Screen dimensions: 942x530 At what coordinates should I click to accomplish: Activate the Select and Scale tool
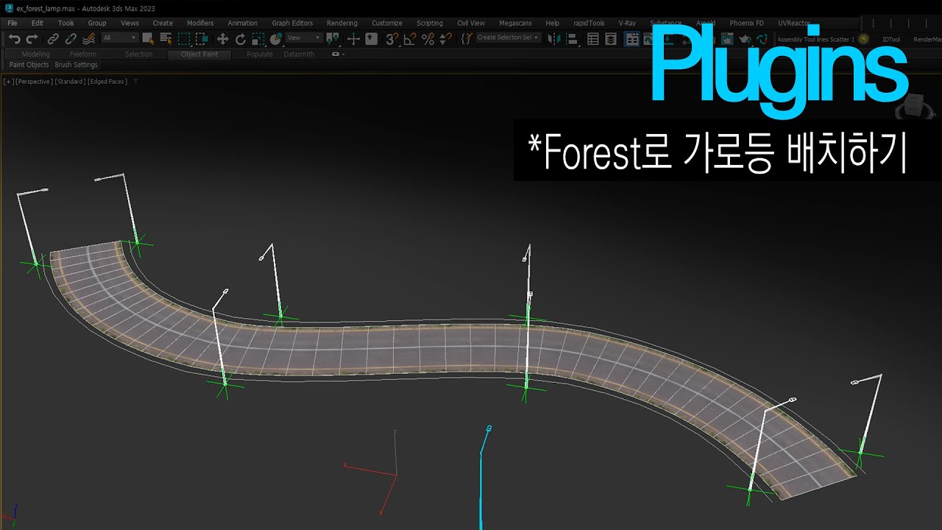click(x=258, y=38)
